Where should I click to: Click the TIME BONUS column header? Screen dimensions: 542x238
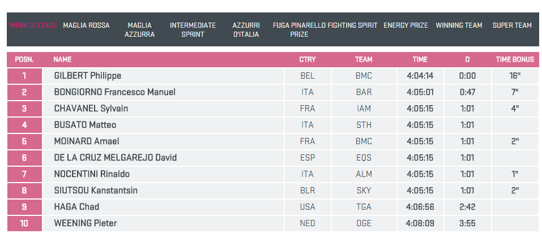click(514, 59)
